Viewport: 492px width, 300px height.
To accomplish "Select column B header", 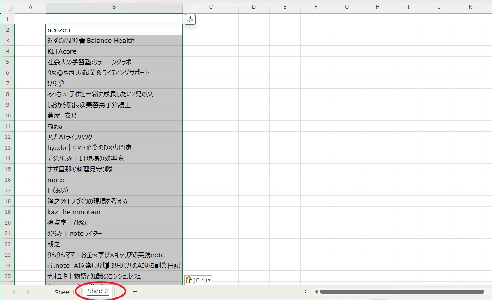I will click(x=114, y=6).
